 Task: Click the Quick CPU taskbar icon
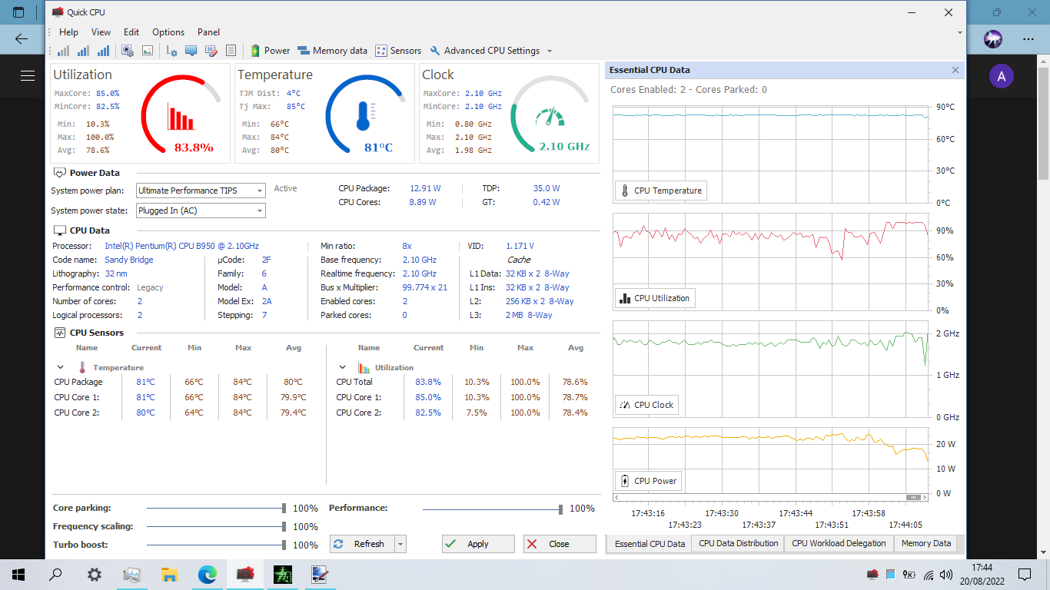(245, 574)
